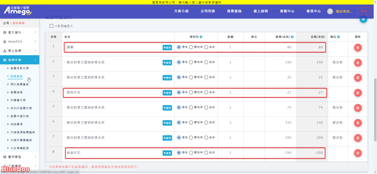Viewport: 377px width, 174px height.
Task: Enable the 小計四捨五入 checkbox
Action: click(x=52, y=26)
